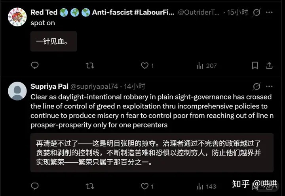Open Supriya Pal's default avatar
285x196 pixels.
coord(17,91)
